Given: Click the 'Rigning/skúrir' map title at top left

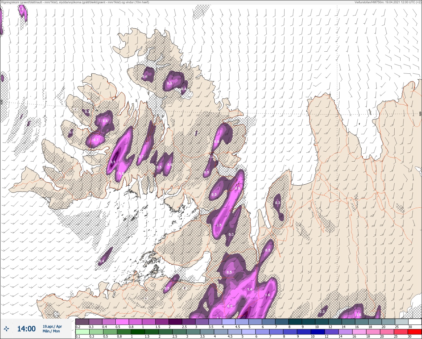Looking at the screenshot, I should [x=75, y=2].
